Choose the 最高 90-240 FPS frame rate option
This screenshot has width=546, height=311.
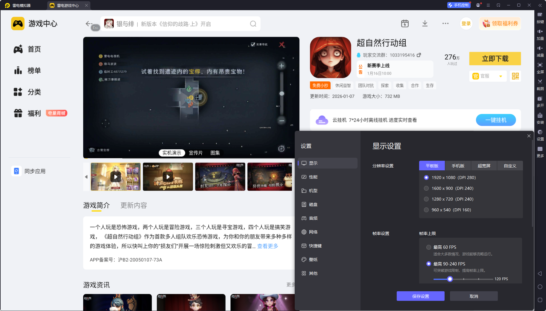click(429, 264)
